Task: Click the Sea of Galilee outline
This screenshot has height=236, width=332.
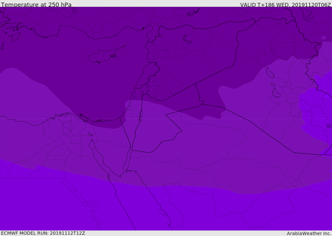Action: pyautogui.click(x=143, y=93)
